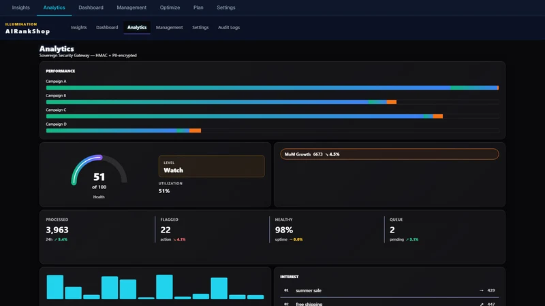Select Analytics in the secondary navigation

click(x=137, y=27)
